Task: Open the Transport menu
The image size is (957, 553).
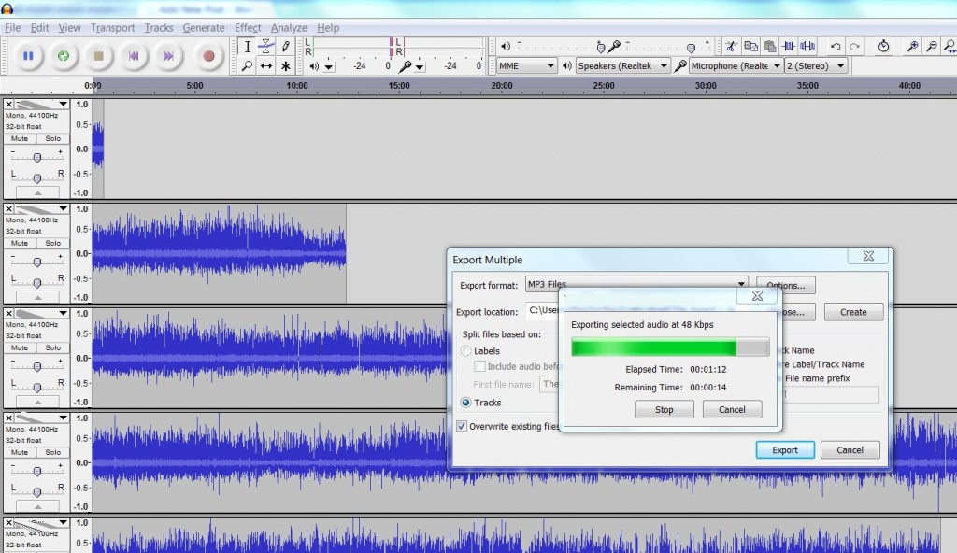Action: 112,27
